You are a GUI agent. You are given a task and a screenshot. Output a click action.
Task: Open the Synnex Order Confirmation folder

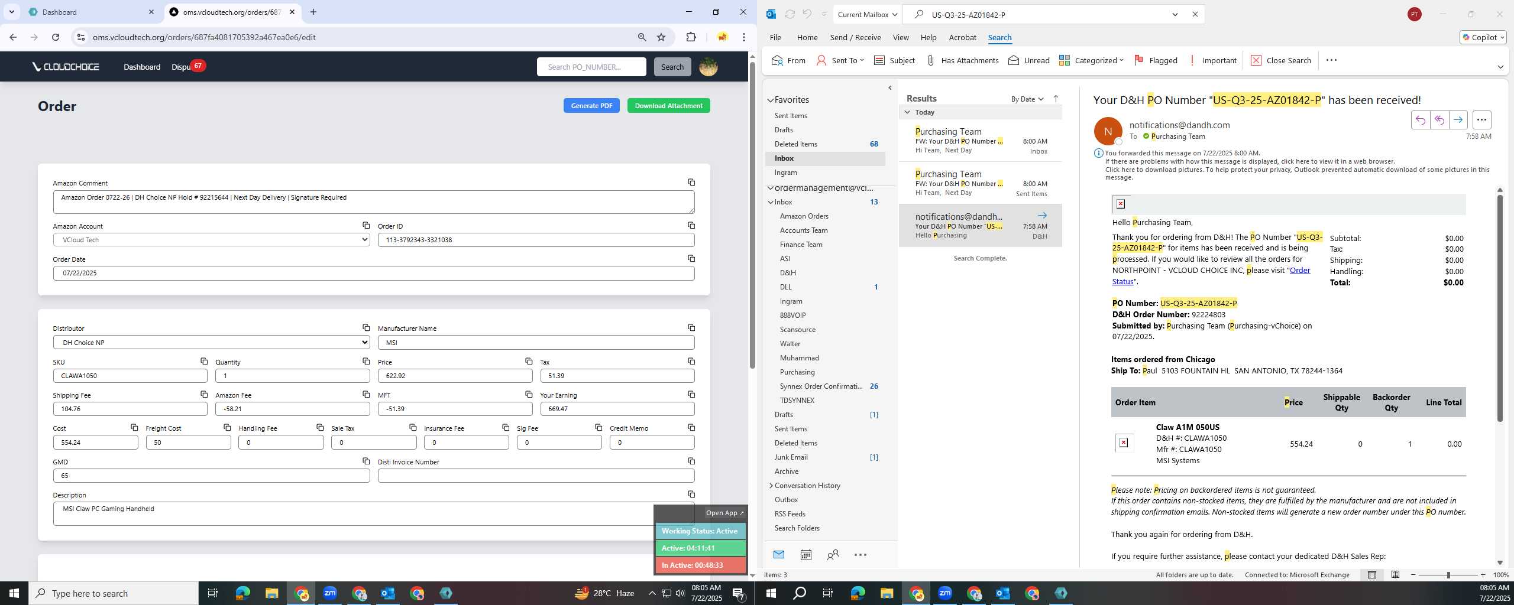[821, 386]
